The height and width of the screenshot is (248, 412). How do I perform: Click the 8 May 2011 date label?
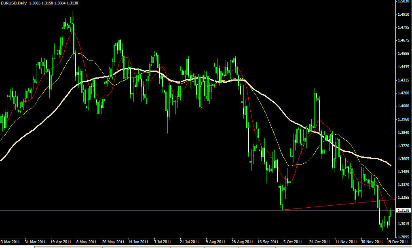(x=87, y=242)
